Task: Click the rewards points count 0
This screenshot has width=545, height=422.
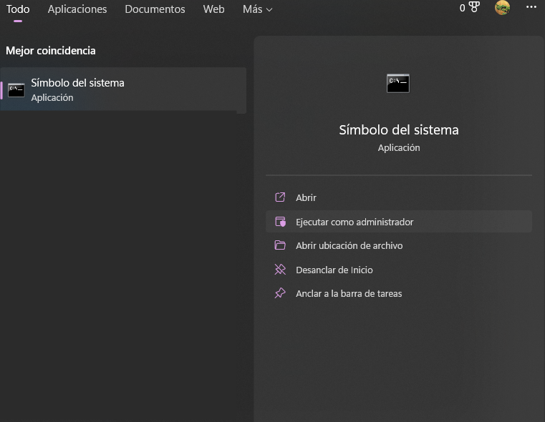Action: (x=462, y=8)
